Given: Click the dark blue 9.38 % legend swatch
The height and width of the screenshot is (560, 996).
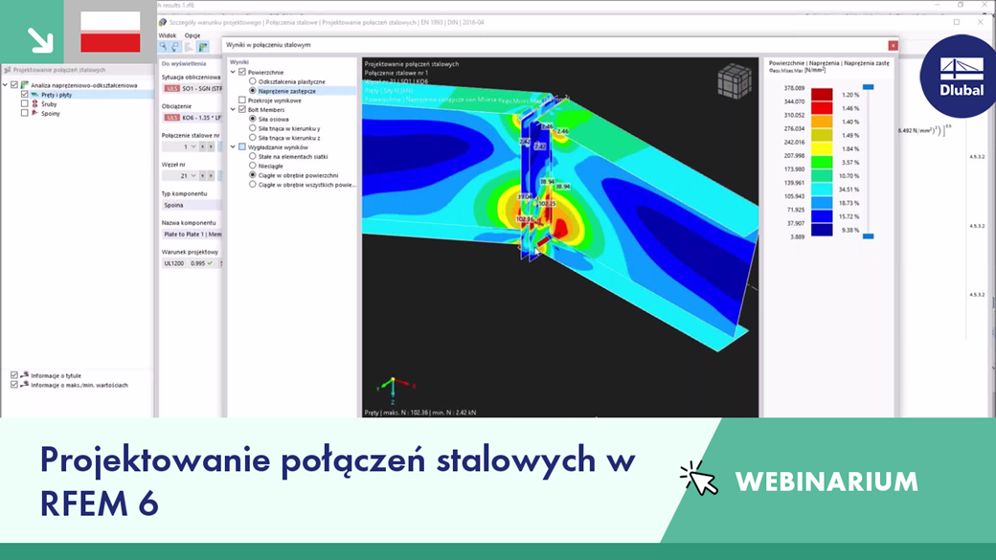Looking at the screenshot, I should (822, 230).
